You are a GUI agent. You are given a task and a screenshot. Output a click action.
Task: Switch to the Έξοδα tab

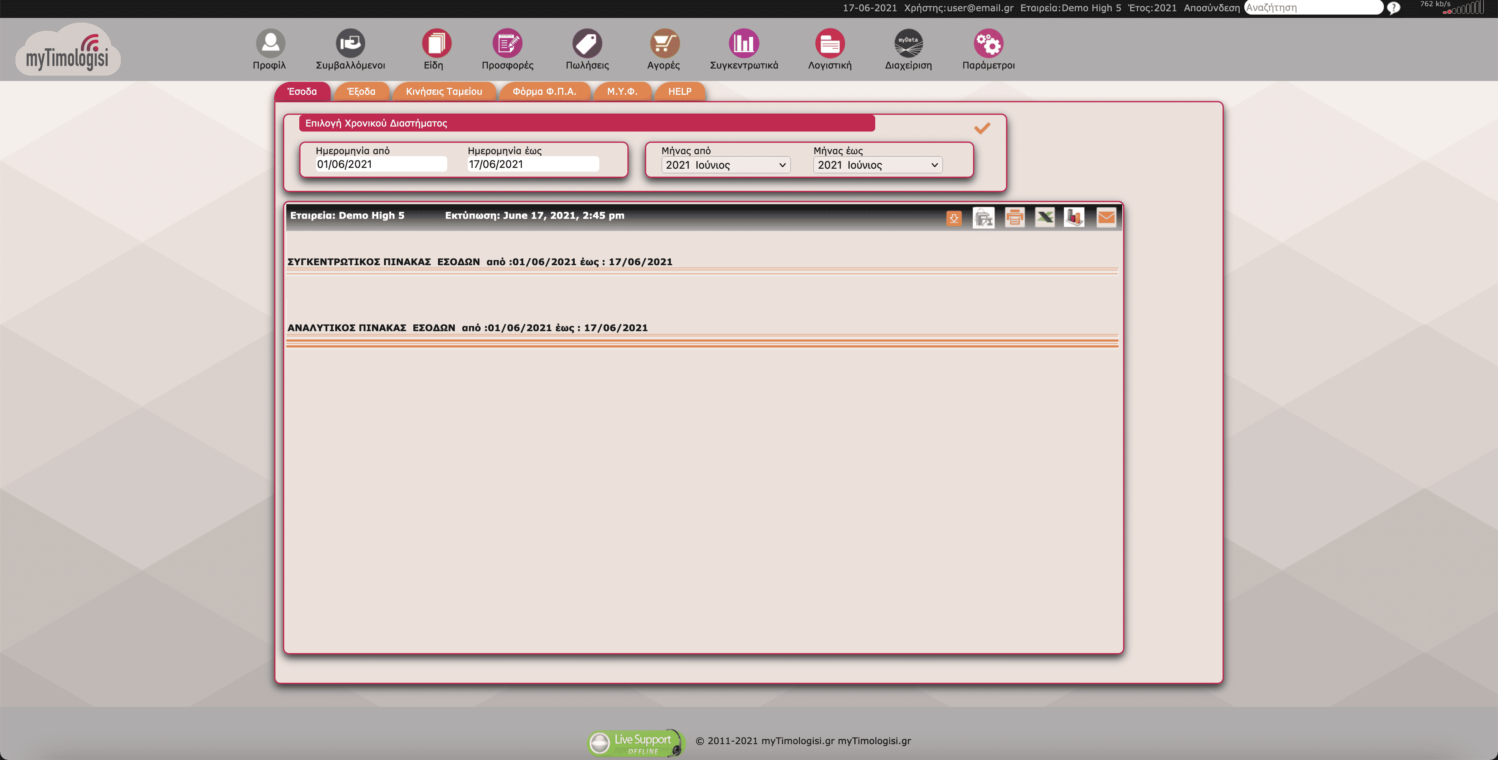(361, 91)
